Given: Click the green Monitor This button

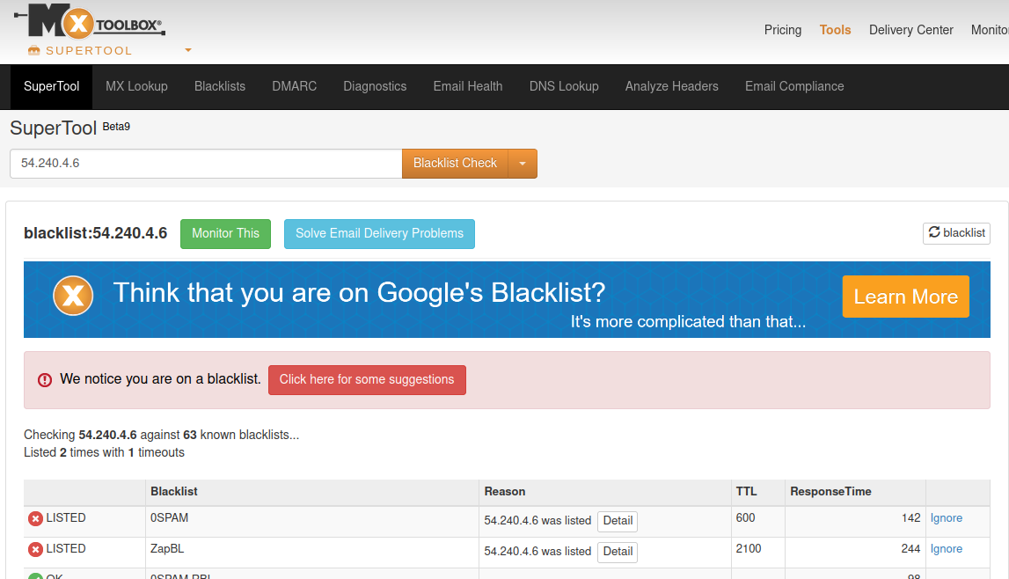Looking at the screenshot, I should coord(225,233).
